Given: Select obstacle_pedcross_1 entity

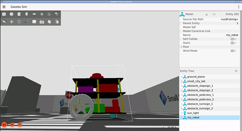Looking at the screenshot, I should pos(200,95).
